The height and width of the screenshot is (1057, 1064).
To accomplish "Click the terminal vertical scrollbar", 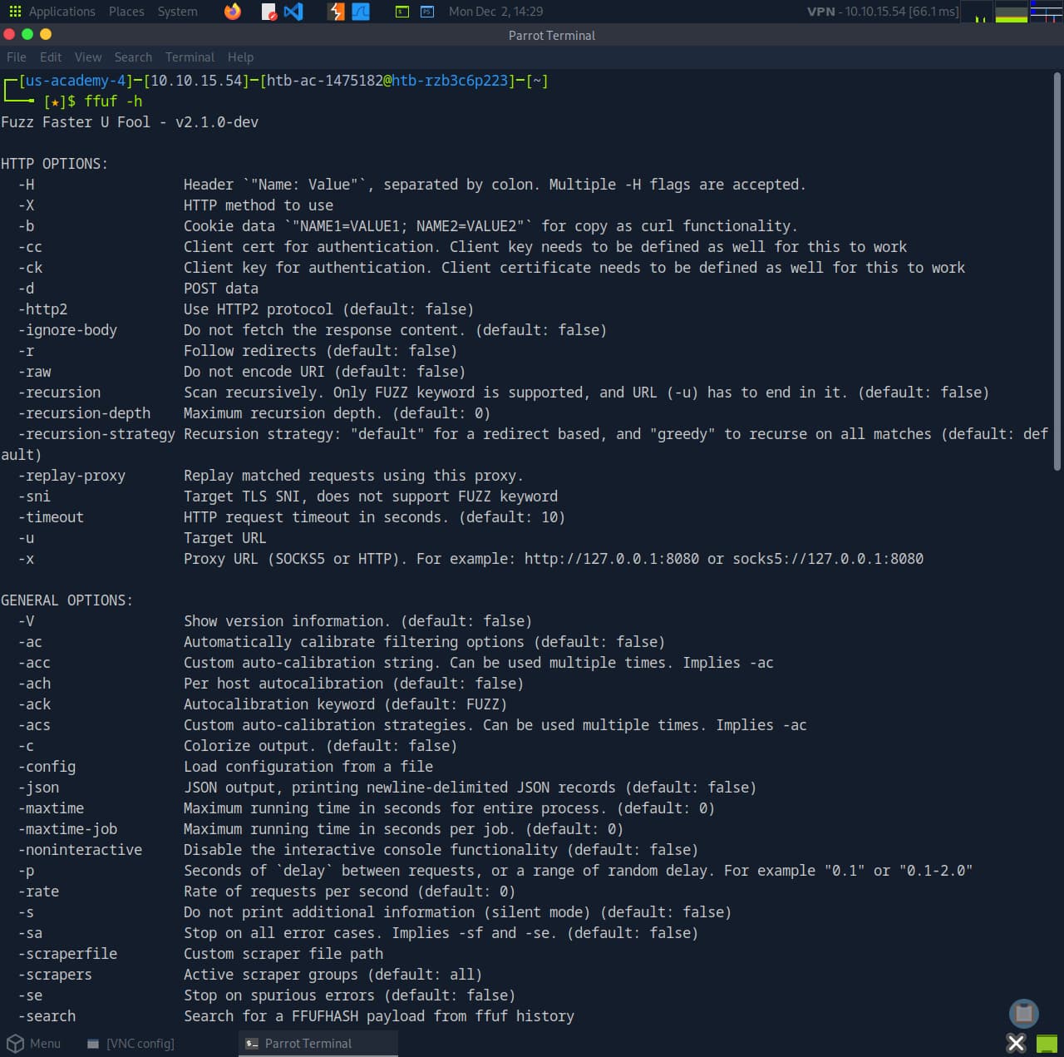I will 1057,274.
